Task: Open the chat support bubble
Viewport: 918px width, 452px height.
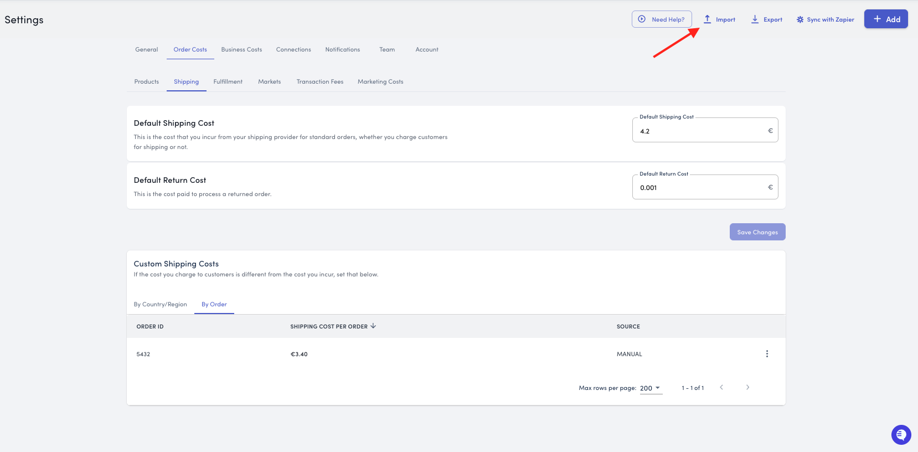Action: coord(901,435)
